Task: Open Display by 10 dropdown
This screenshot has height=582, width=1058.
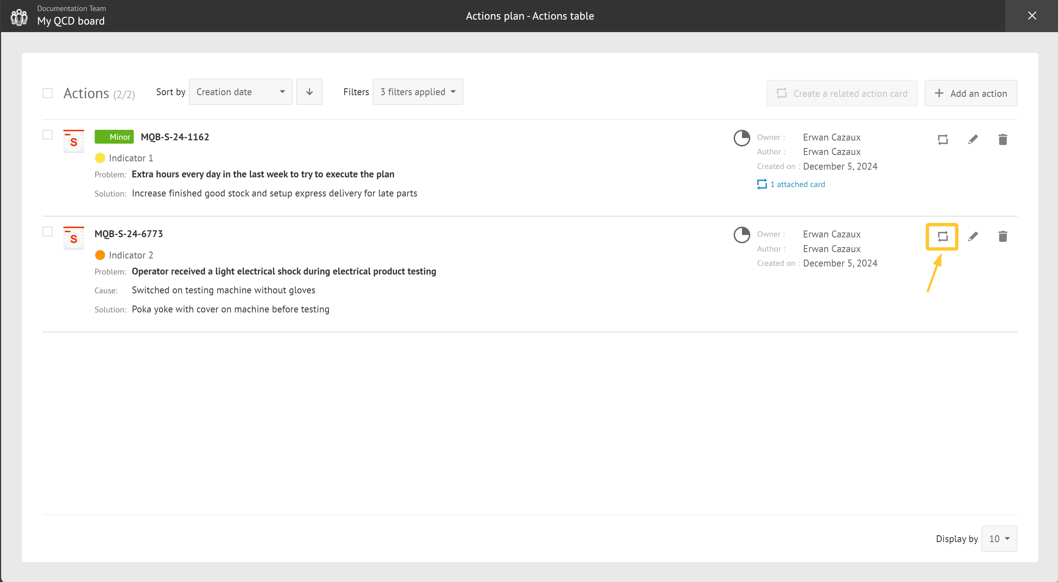Action: (999, 539)
